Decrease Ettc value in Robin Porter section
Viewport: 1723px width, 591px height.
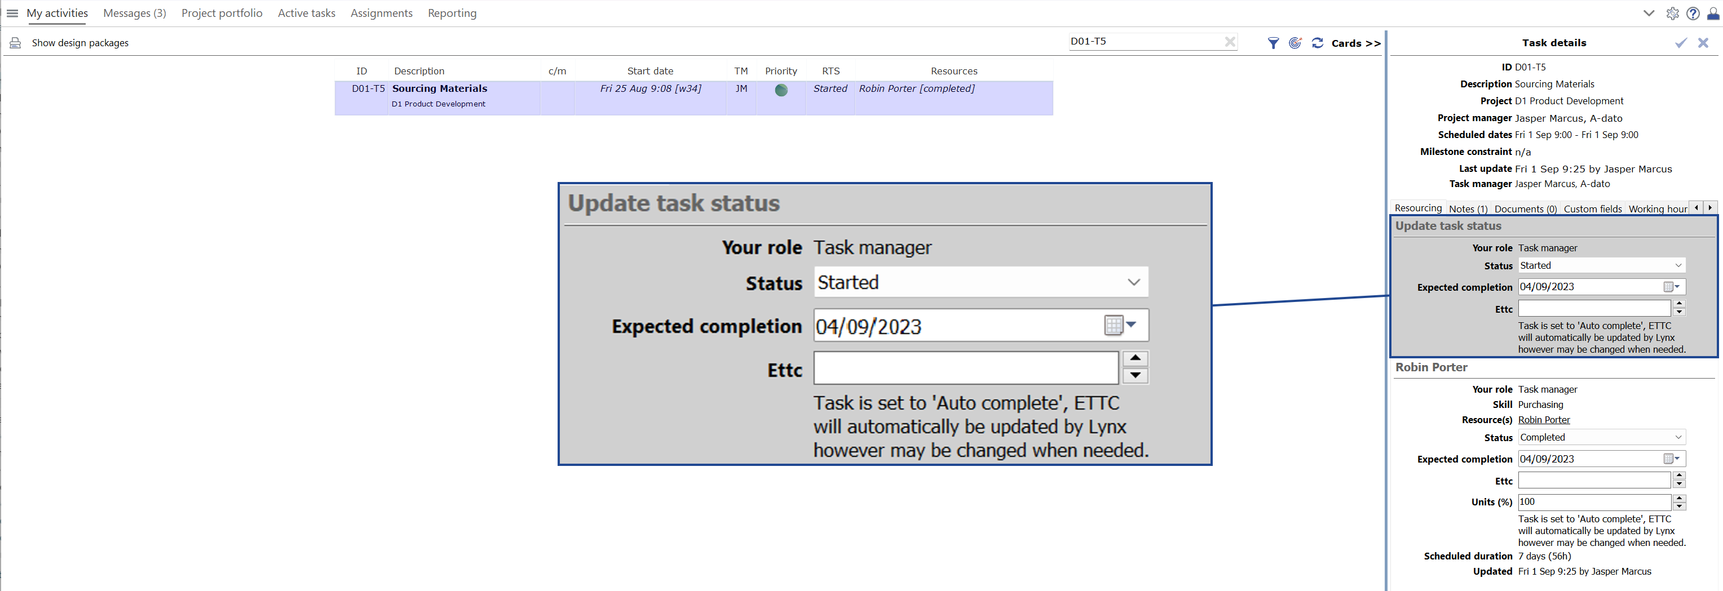tap(1678, 484)
